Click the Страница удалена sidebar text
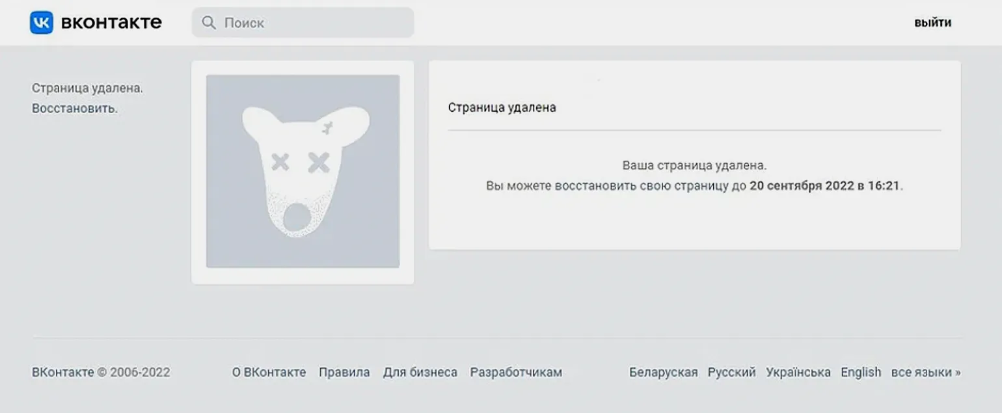The image size is (1002, 413). click(x=87, y=88)
